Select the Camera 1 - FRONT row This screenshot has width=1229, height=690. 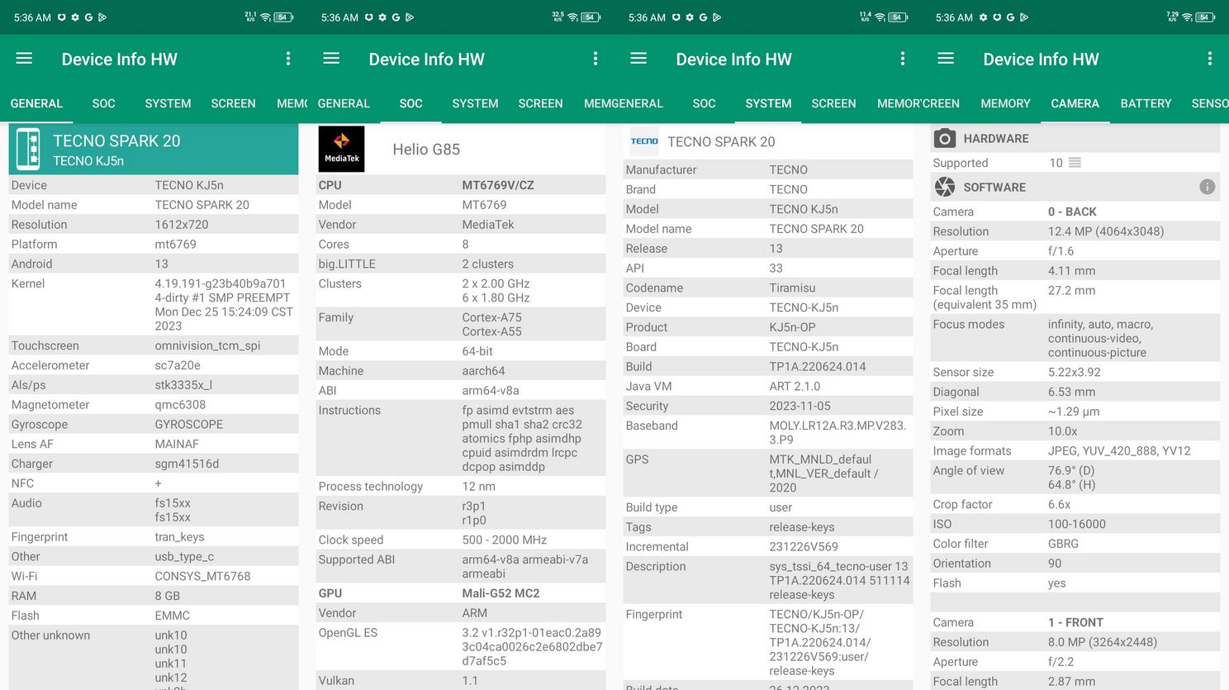pyautogui.click(x=1075, y=622)
